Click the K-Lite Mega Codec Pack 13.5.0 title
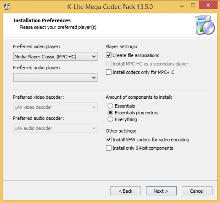Image resolution: width=220 pixels, height=203 pixels. coord(110,7)
